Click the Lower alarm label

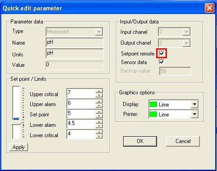(x=43, y=125)
